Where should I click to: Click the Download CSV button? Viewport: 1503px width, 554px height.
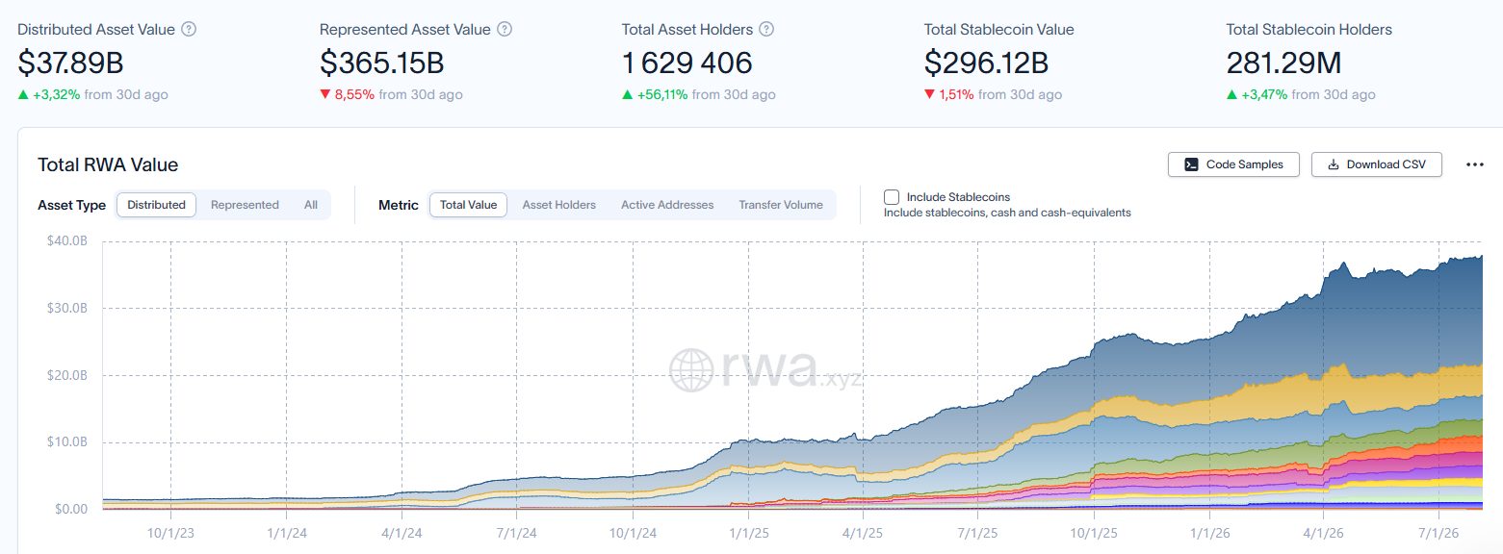point(1377,164)
